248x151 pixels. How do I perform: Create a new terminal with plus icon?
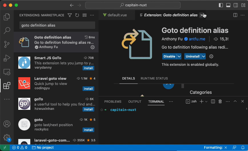(201, 102)
